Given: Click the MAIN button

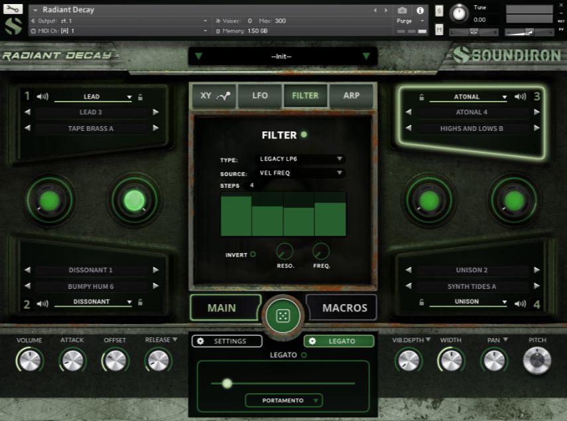Looking at the screenshot, I should pyautogui.click(x=225, y=307).
